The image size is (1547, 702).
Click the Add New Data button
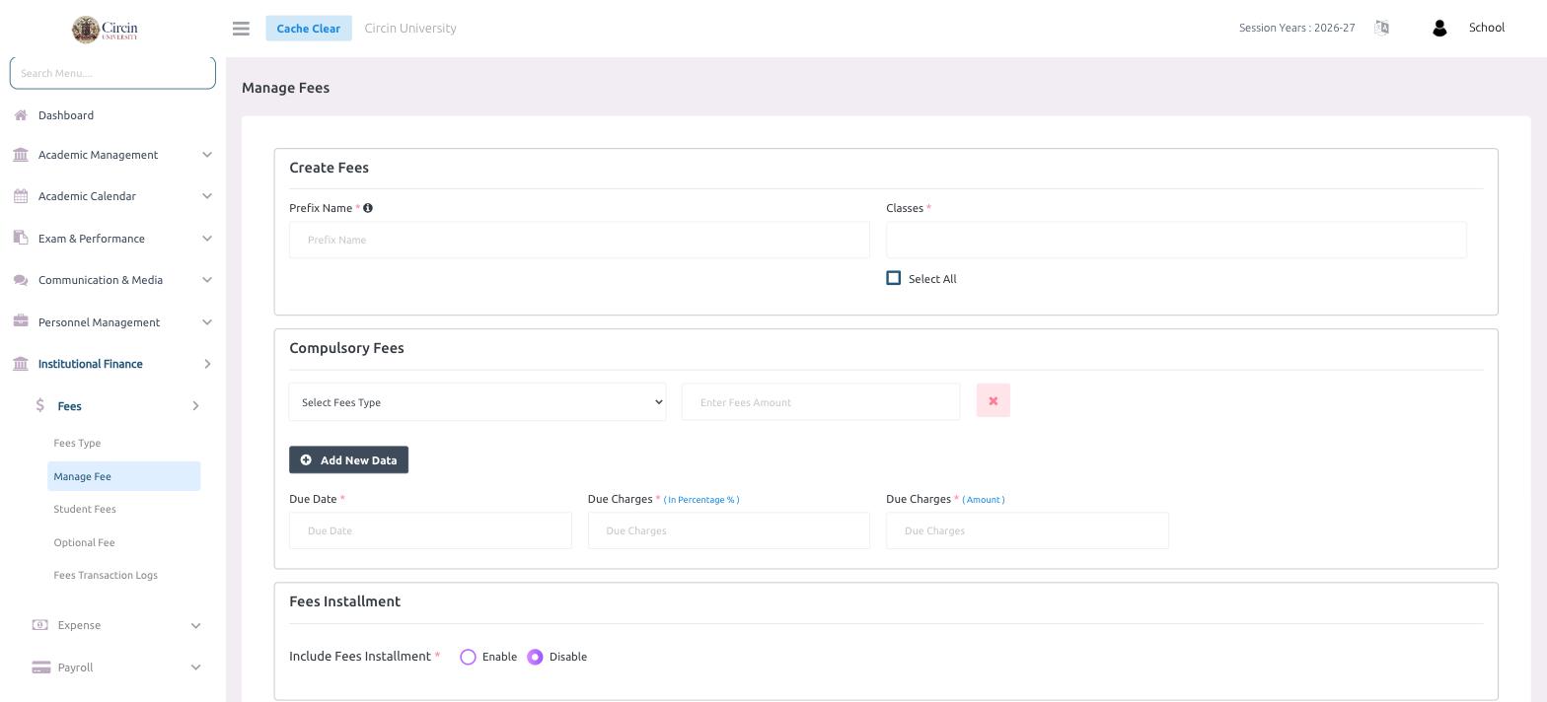348,460
